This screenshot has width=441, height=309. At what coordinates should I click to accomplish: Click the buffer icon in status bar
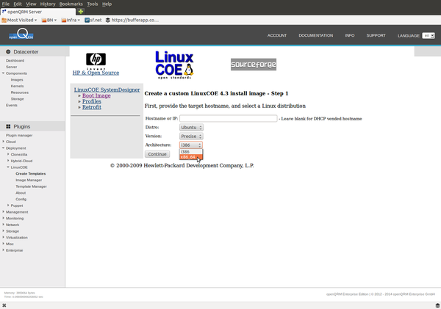437,305
